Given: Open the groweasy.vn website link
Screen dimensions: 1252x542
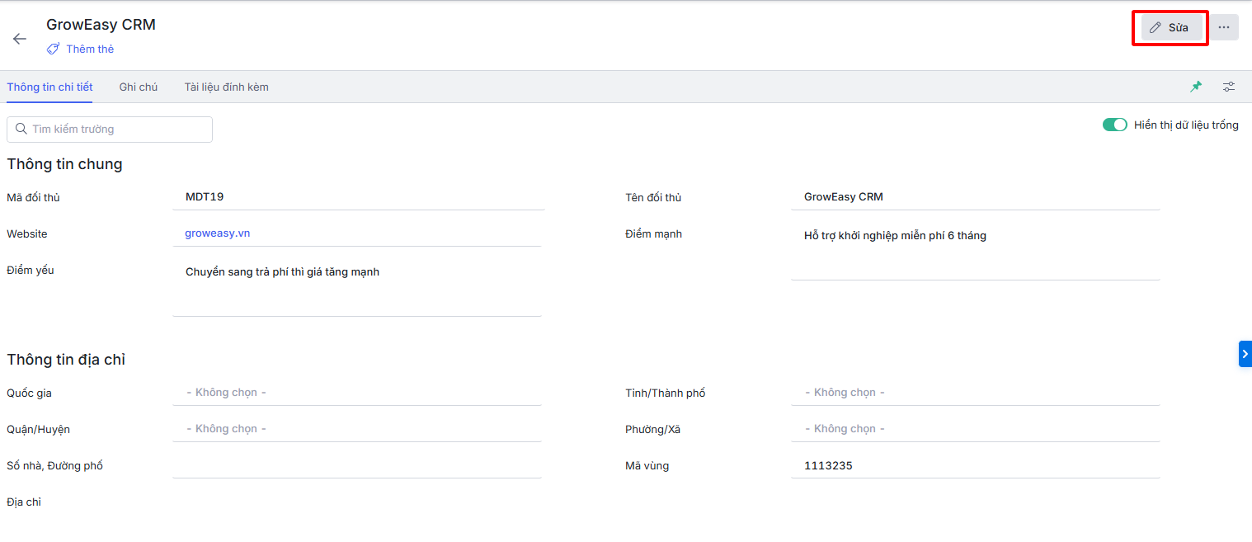Looking at the screenshot, I should (x=217, y=233).
